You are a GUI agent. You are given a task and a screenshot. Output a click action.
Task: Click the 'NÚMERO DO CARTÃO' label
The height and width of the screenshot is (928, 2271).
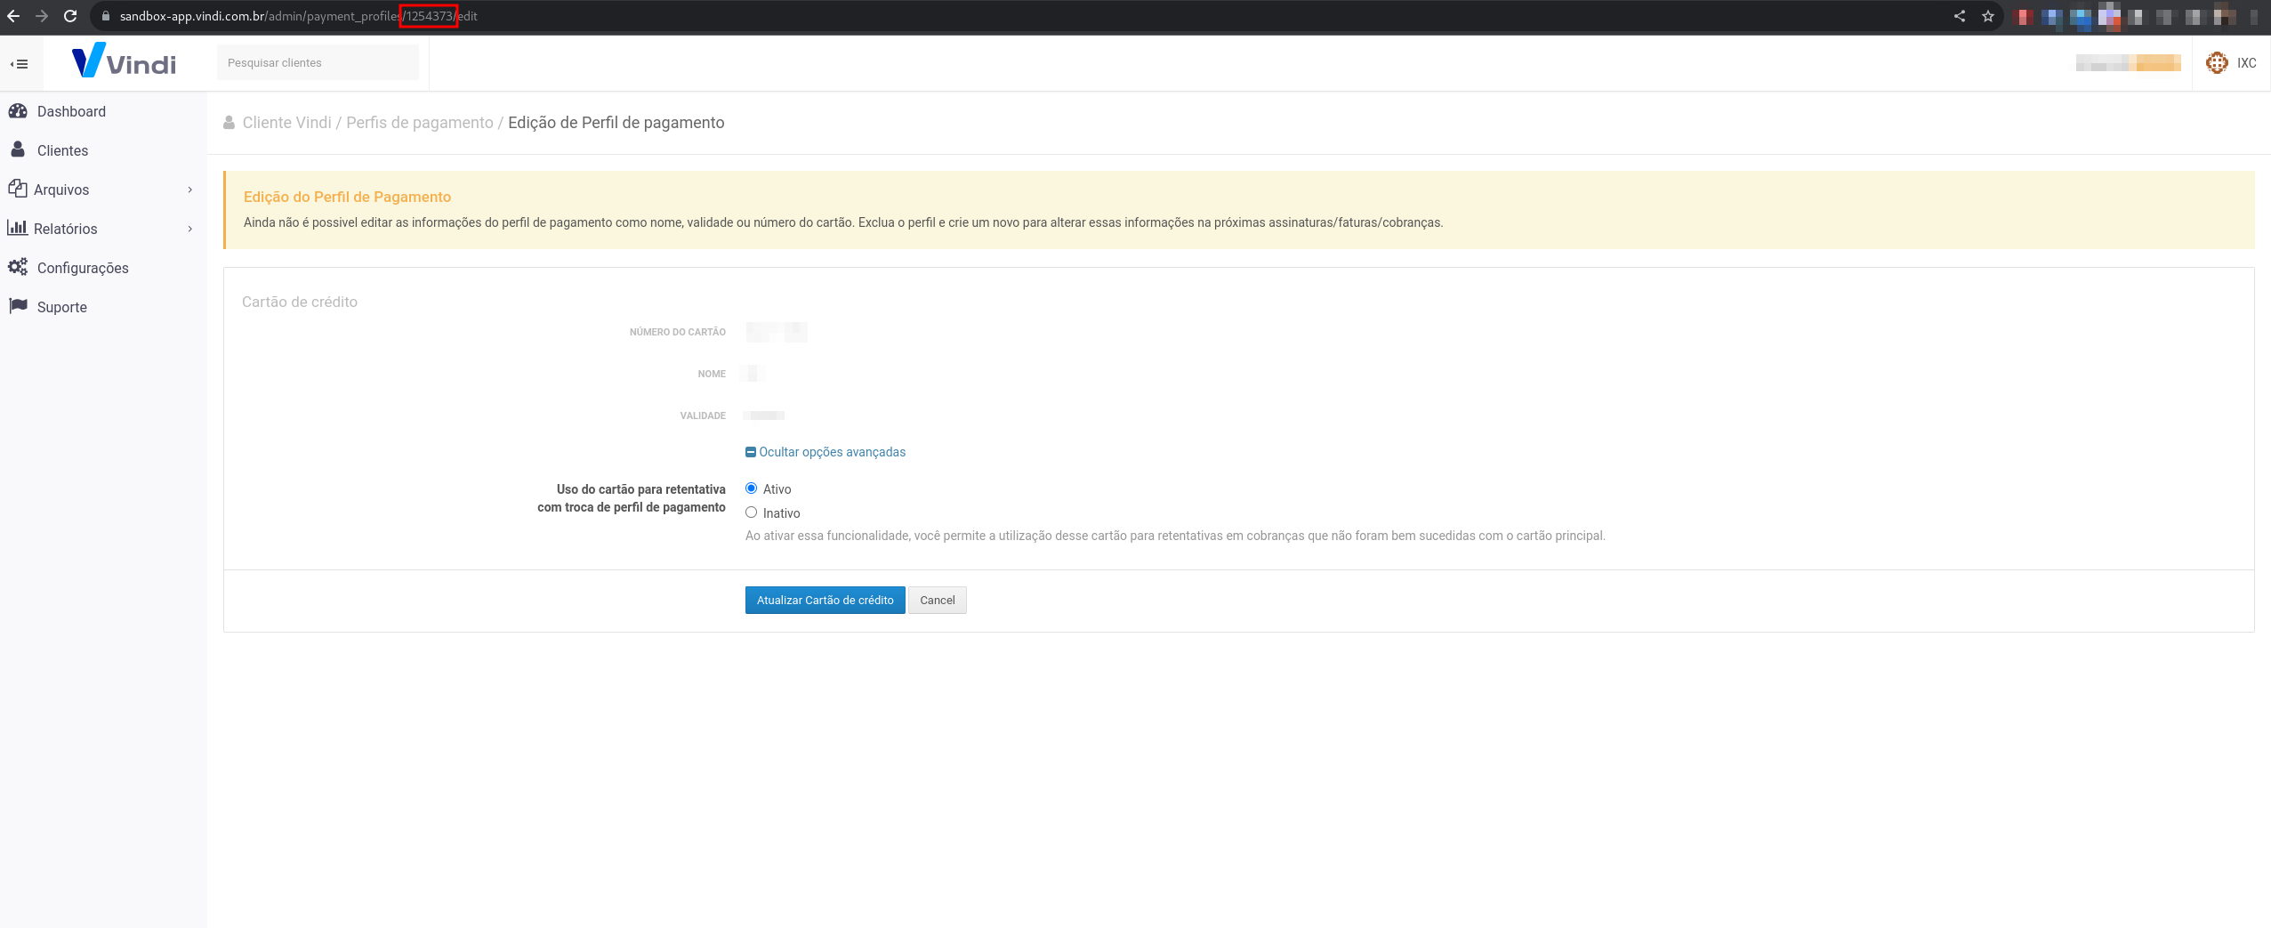[x=678, y=332]
